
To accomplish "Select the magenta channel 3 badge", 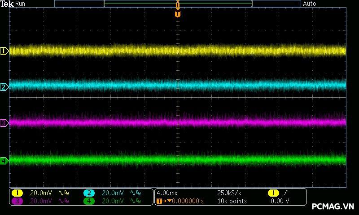I will coord(17,201).
